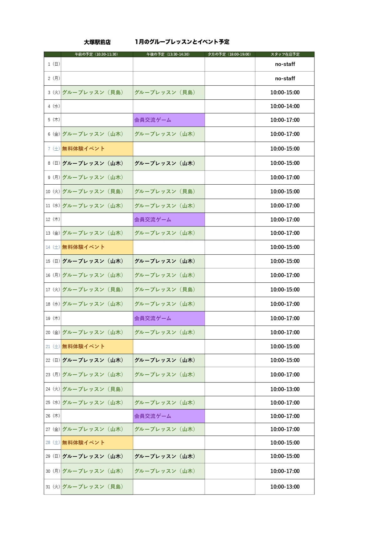The width and height of the screenshot is (388, 548).
Task: Click the 3rd morning グループレッスン（貝島） cell
Action: (x=97, y=92)
